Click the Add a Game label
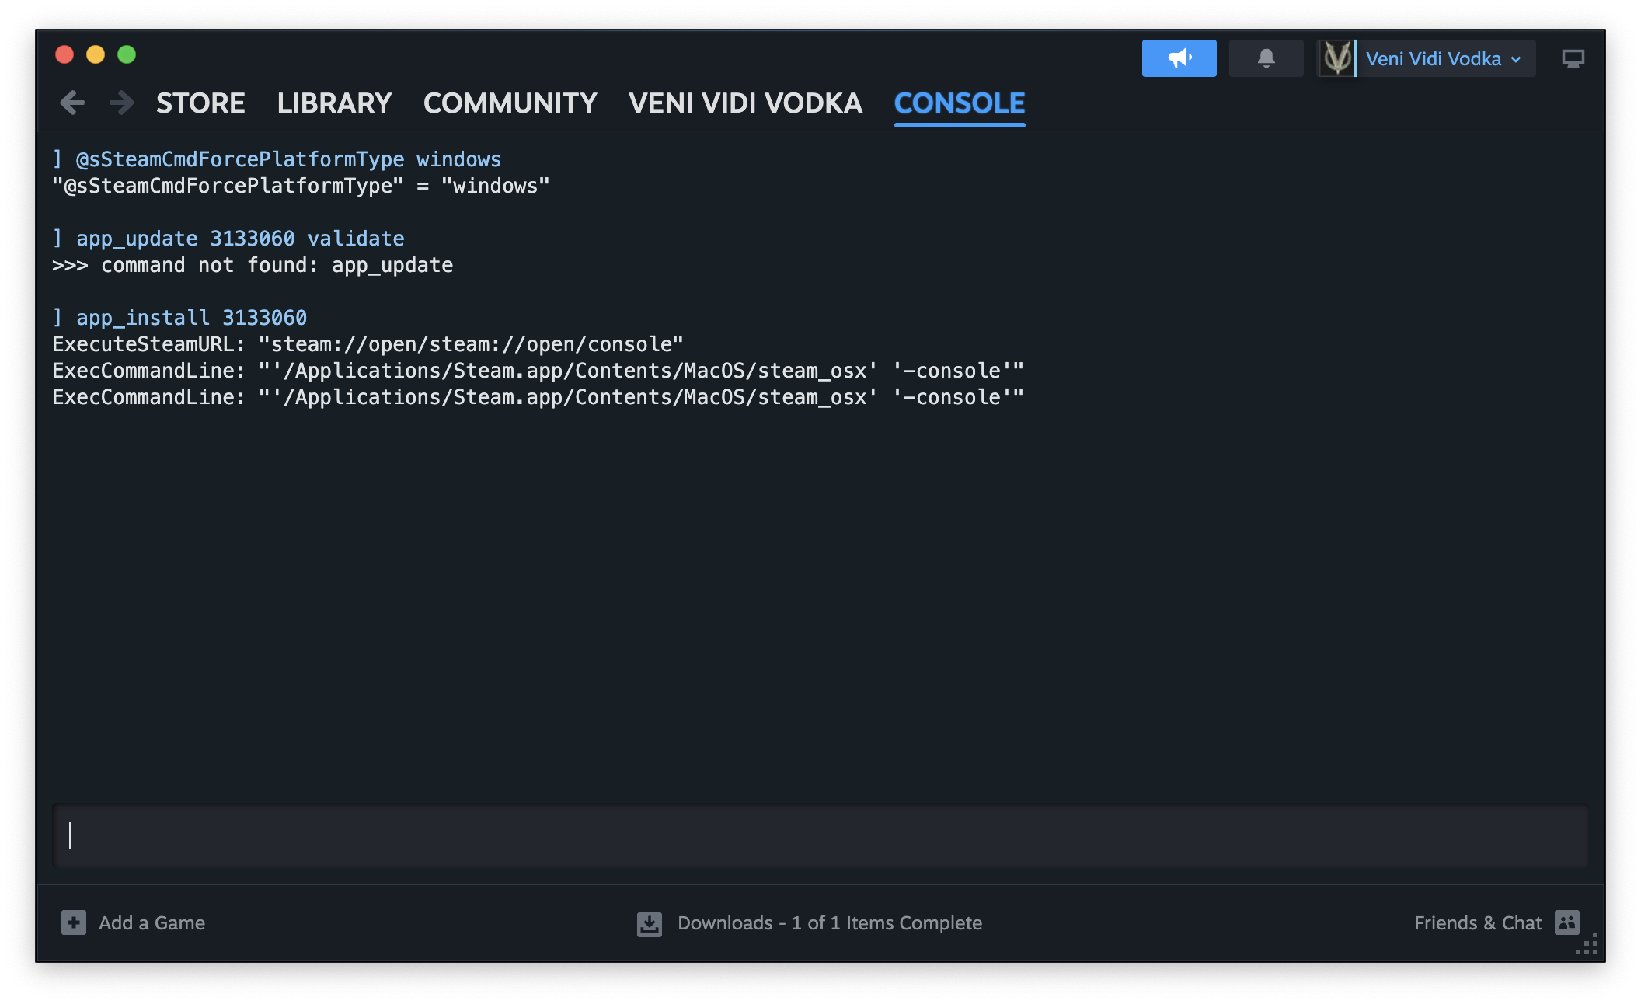This screenshot has width=1641, height=1004. click(x=152, y=923)
